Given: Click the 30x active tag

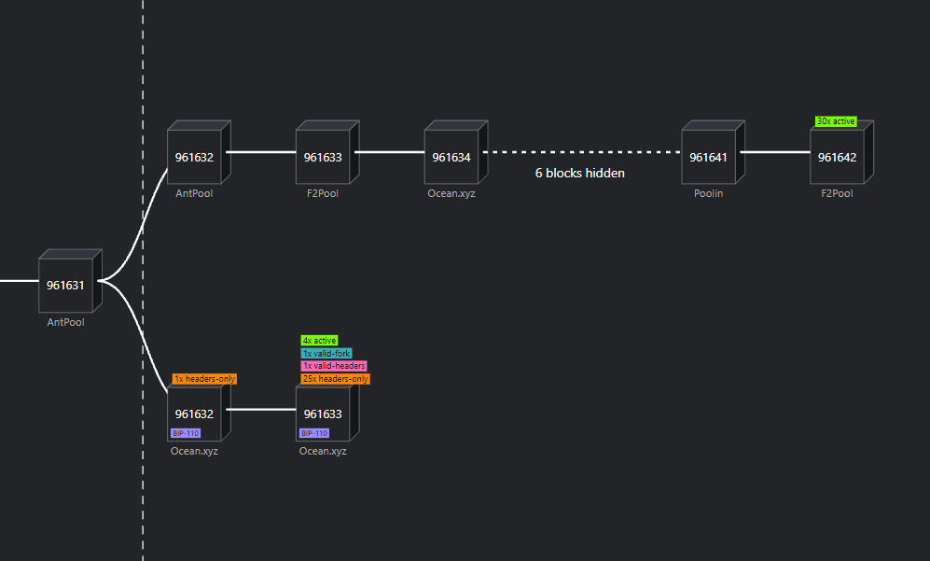Looking at the screenshot, I should [x=836, y=121].
